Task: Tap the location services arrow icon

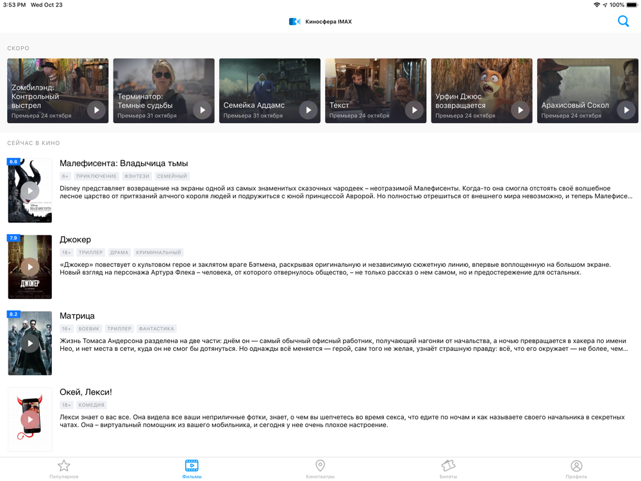Action: (x=605, y=5)
